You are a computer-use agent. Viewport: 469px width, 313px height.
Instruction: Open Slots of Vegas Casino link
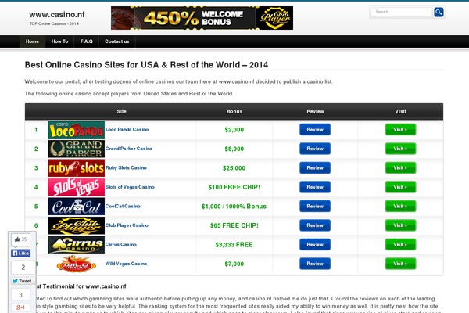[x=130, y=187]
